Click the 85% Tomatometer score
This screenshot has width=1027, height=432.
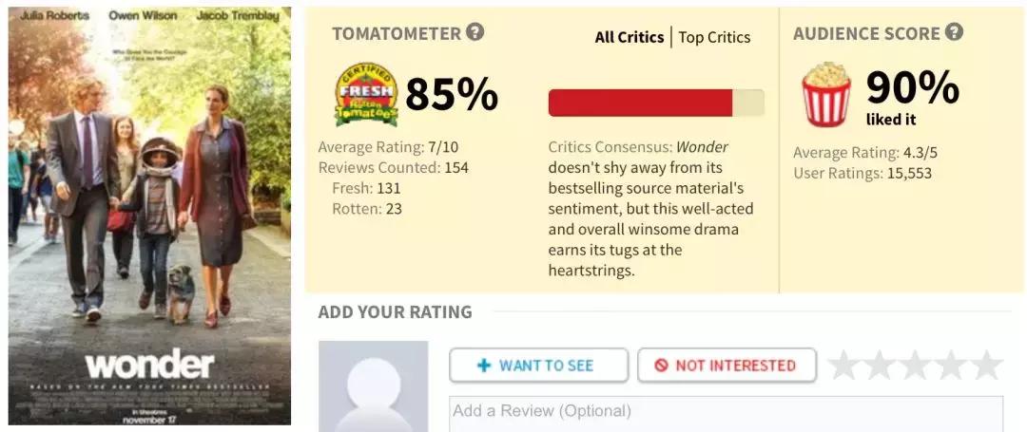point(452,94)
